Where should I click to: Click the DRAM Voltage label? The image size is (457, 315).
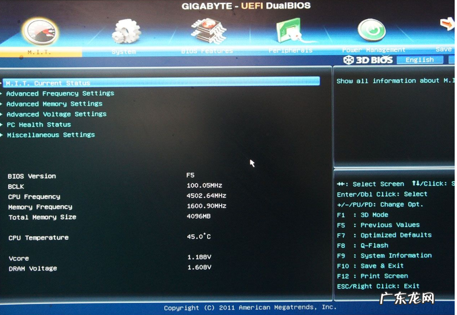click(x=33, y=269)
